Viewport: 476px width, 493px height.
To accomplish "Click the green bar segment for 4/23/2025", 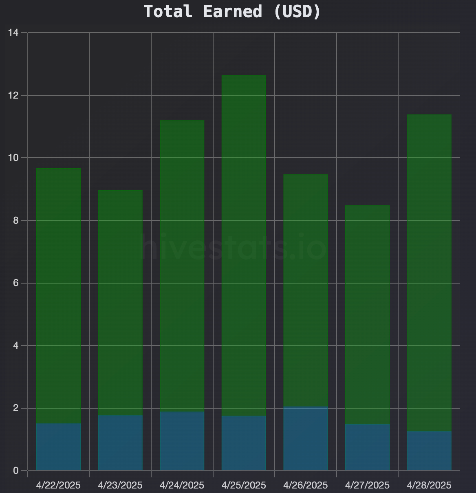I will pyautogui.click(x=120, y=303).
